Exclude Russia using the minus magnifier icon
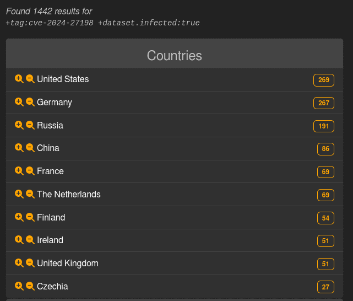Screen dimensions: 353x301 [30, 125]
